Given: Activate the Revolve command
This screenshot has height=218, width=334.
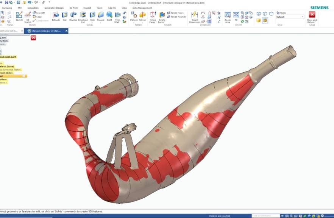Looking at the screenshot, I should click(73, 16).
